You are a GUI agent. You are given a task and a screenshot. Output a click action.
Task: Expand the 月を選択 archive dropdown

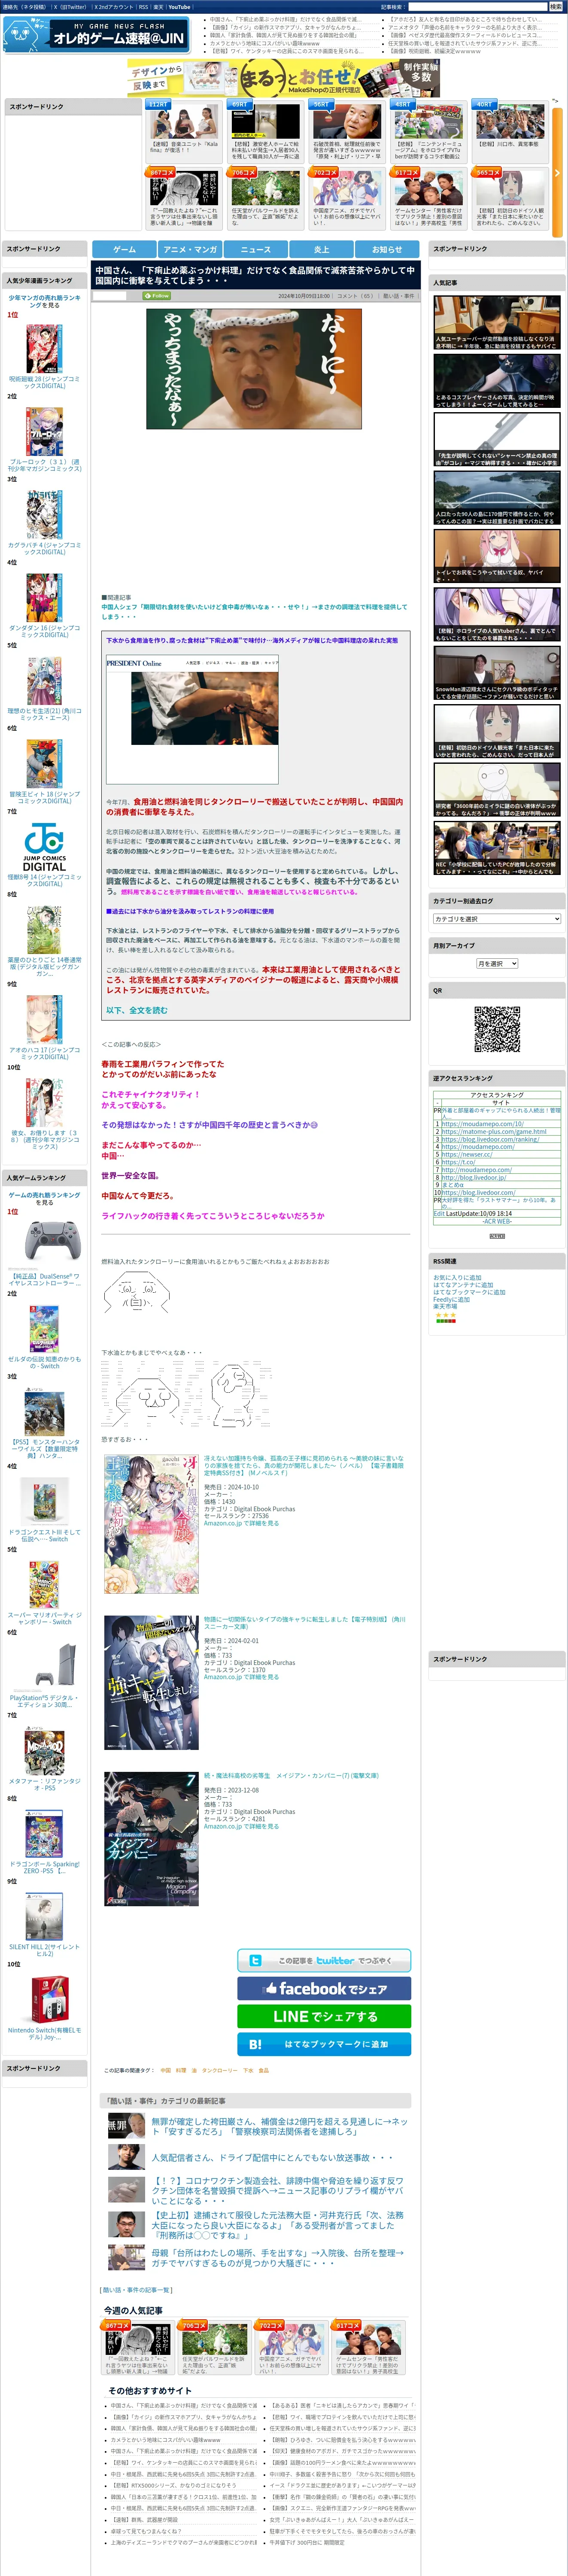(497, 964)
